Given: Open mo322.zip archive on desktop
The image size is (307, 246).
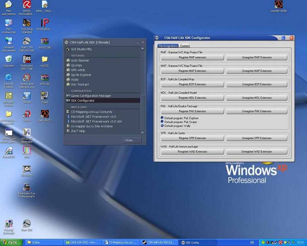Looking at the screenshot, I should tap(45, 44).
